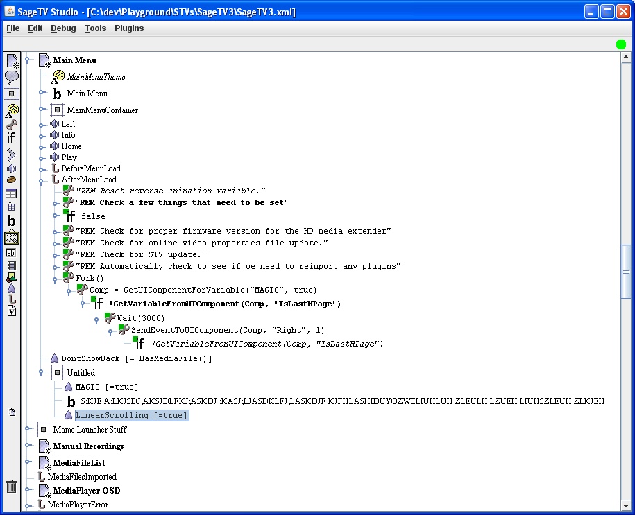
Task: Click the attribute cone icon beside DontShowBack
Action: [54, 358]
